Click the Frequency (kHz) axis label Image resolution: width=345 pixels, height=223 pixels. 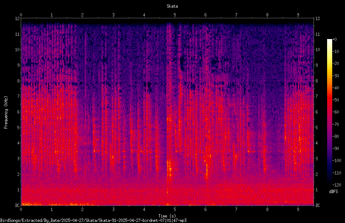6,112
